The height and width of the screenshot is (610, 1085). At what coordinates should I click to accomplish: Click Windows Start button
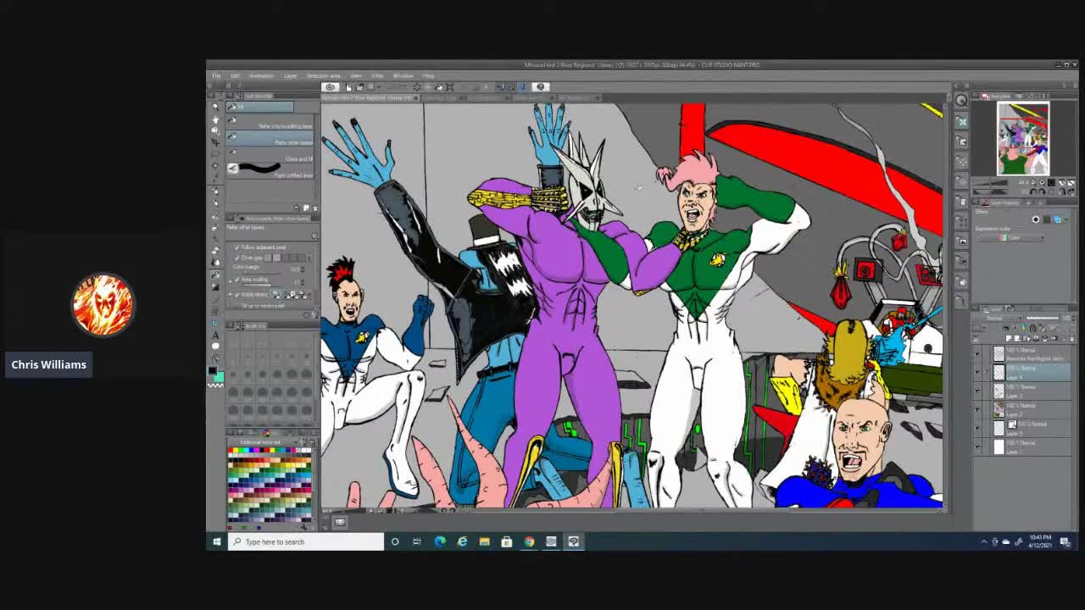point(217,541)
